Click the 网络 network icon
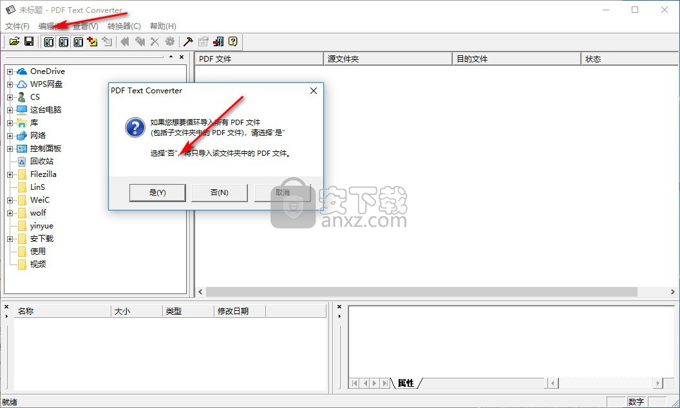680x408 pixels. pyautogui.click(x=22, y=136)
